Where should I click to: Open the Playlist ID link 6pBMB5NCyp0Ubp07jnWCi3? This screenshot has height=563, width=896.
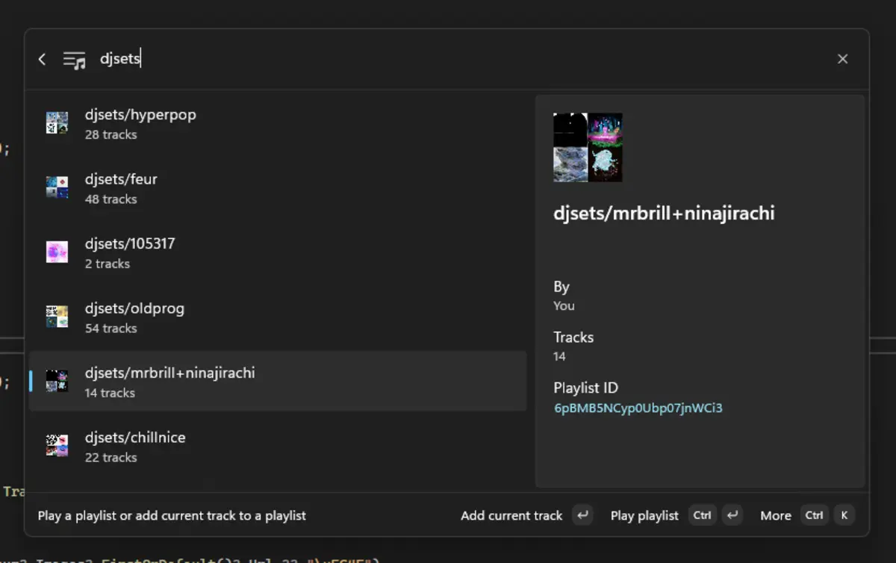(638, 408)
